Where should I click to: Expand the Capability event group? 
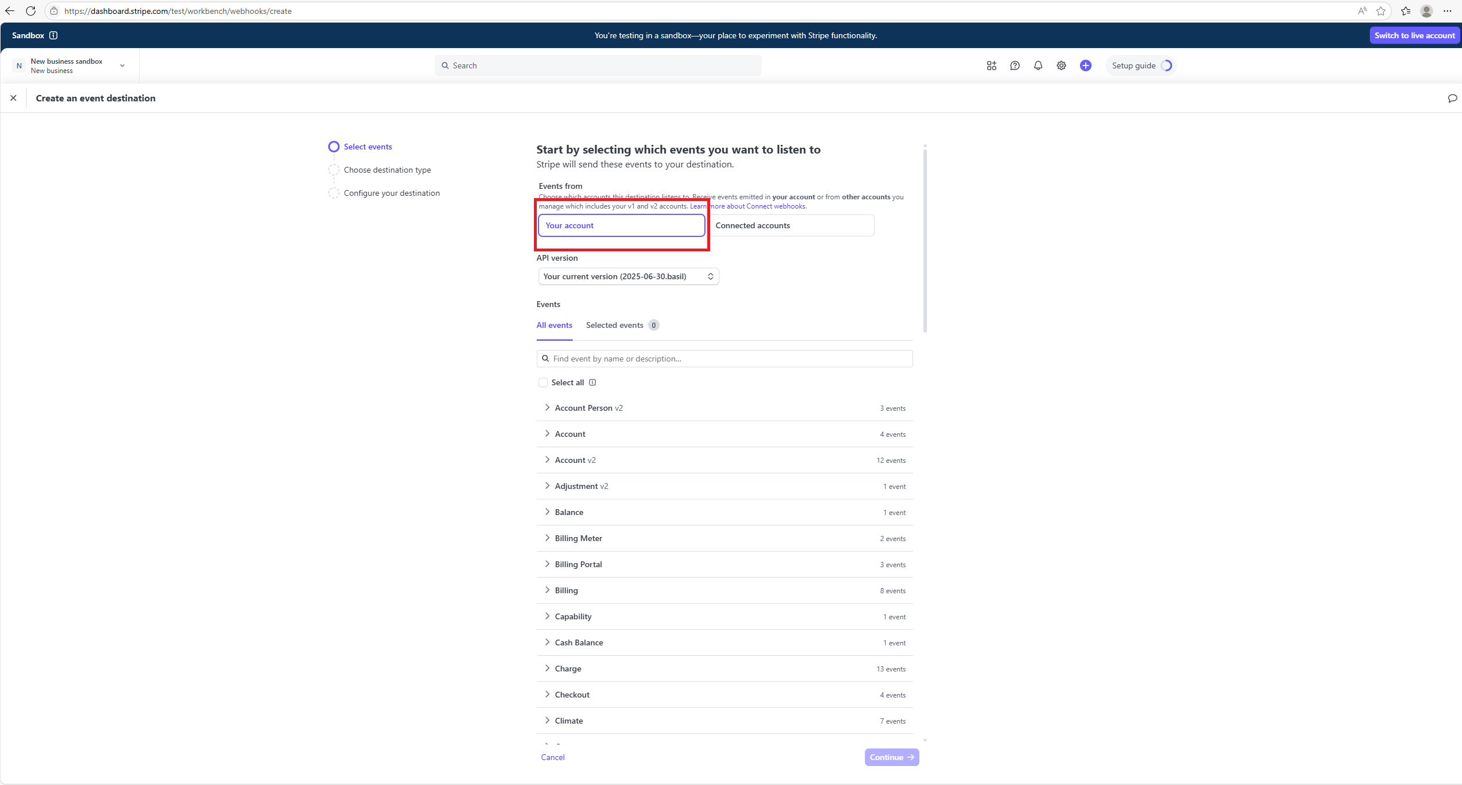tap(725, 616)
